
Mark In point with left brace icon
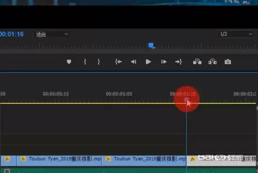tap(85, 62)
